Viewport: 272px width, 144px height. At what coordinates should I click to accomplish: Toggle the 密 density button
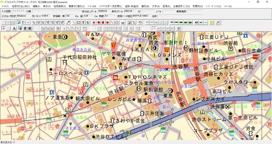pos(20,28)
